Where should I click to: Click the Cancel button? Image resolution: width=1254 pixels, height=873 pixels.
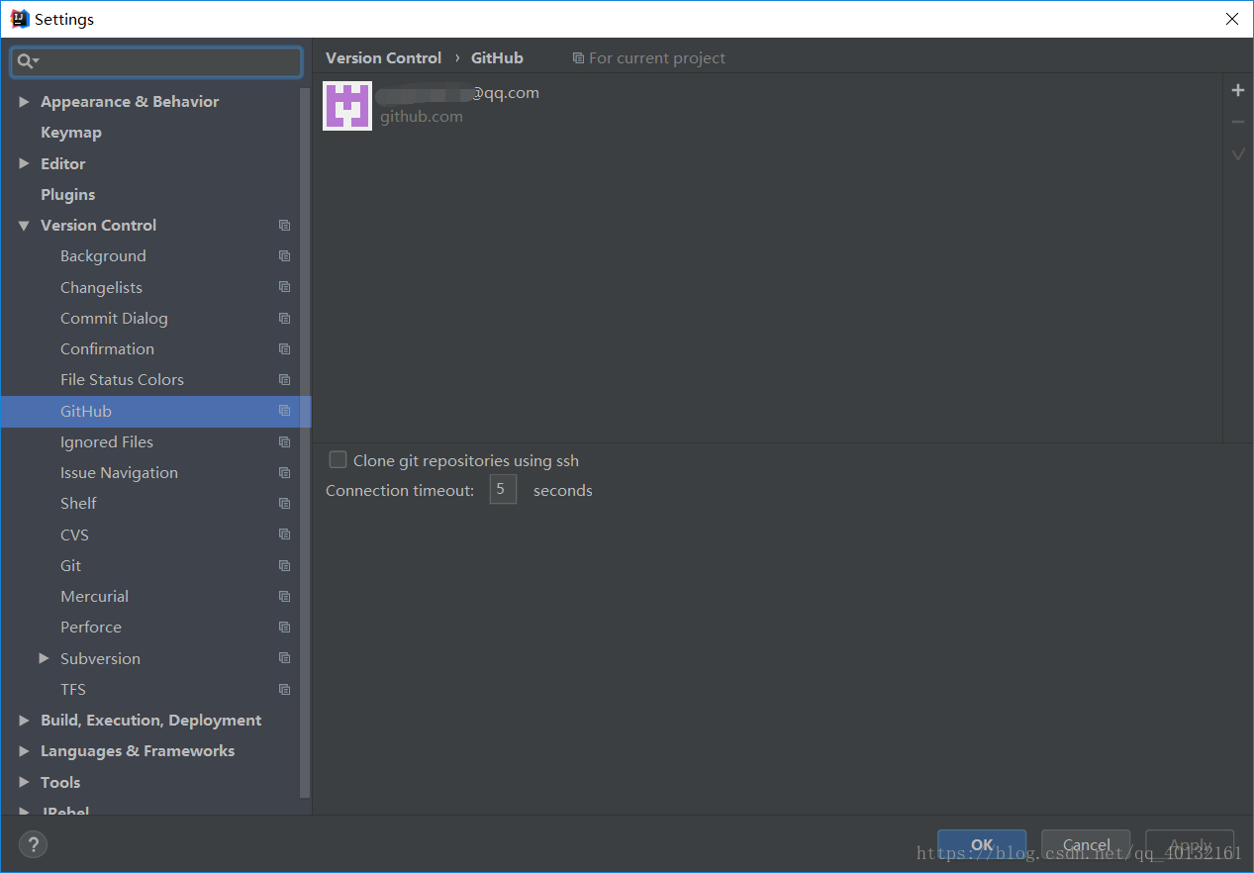click(1086, 844)
